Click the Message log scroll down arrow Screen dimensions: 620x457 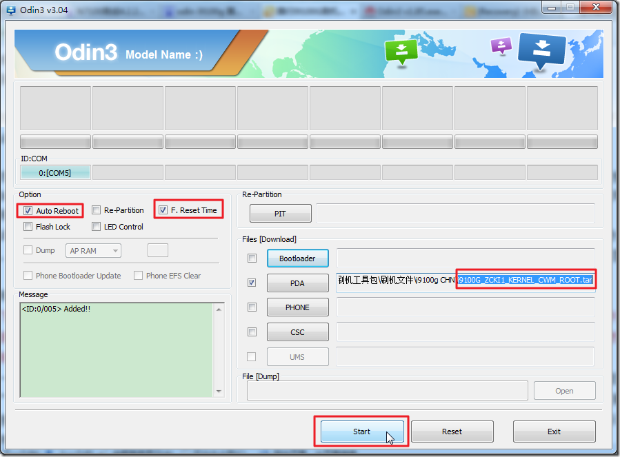[x=219, y=392]
